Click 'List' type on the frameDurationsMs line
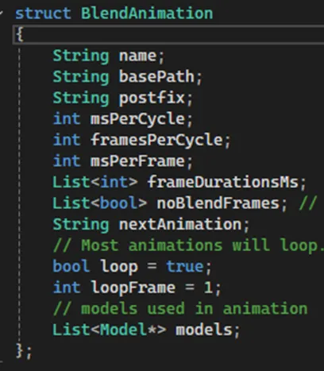This screenshot has width=324, height=371. pos(71,182)
